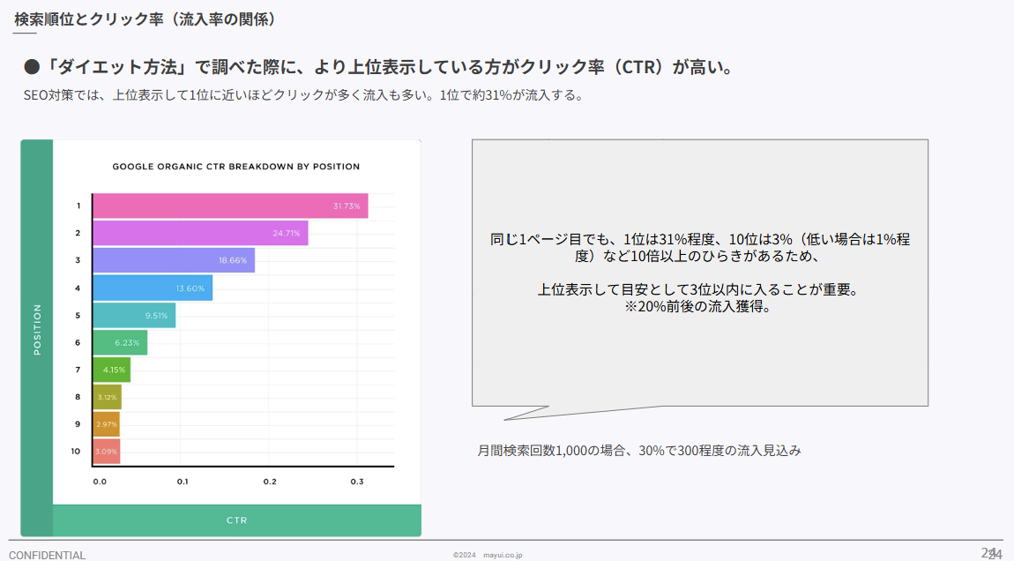Click the green bar labeled 6.23%
This screenshot has width=1014, height=561.
120,342
